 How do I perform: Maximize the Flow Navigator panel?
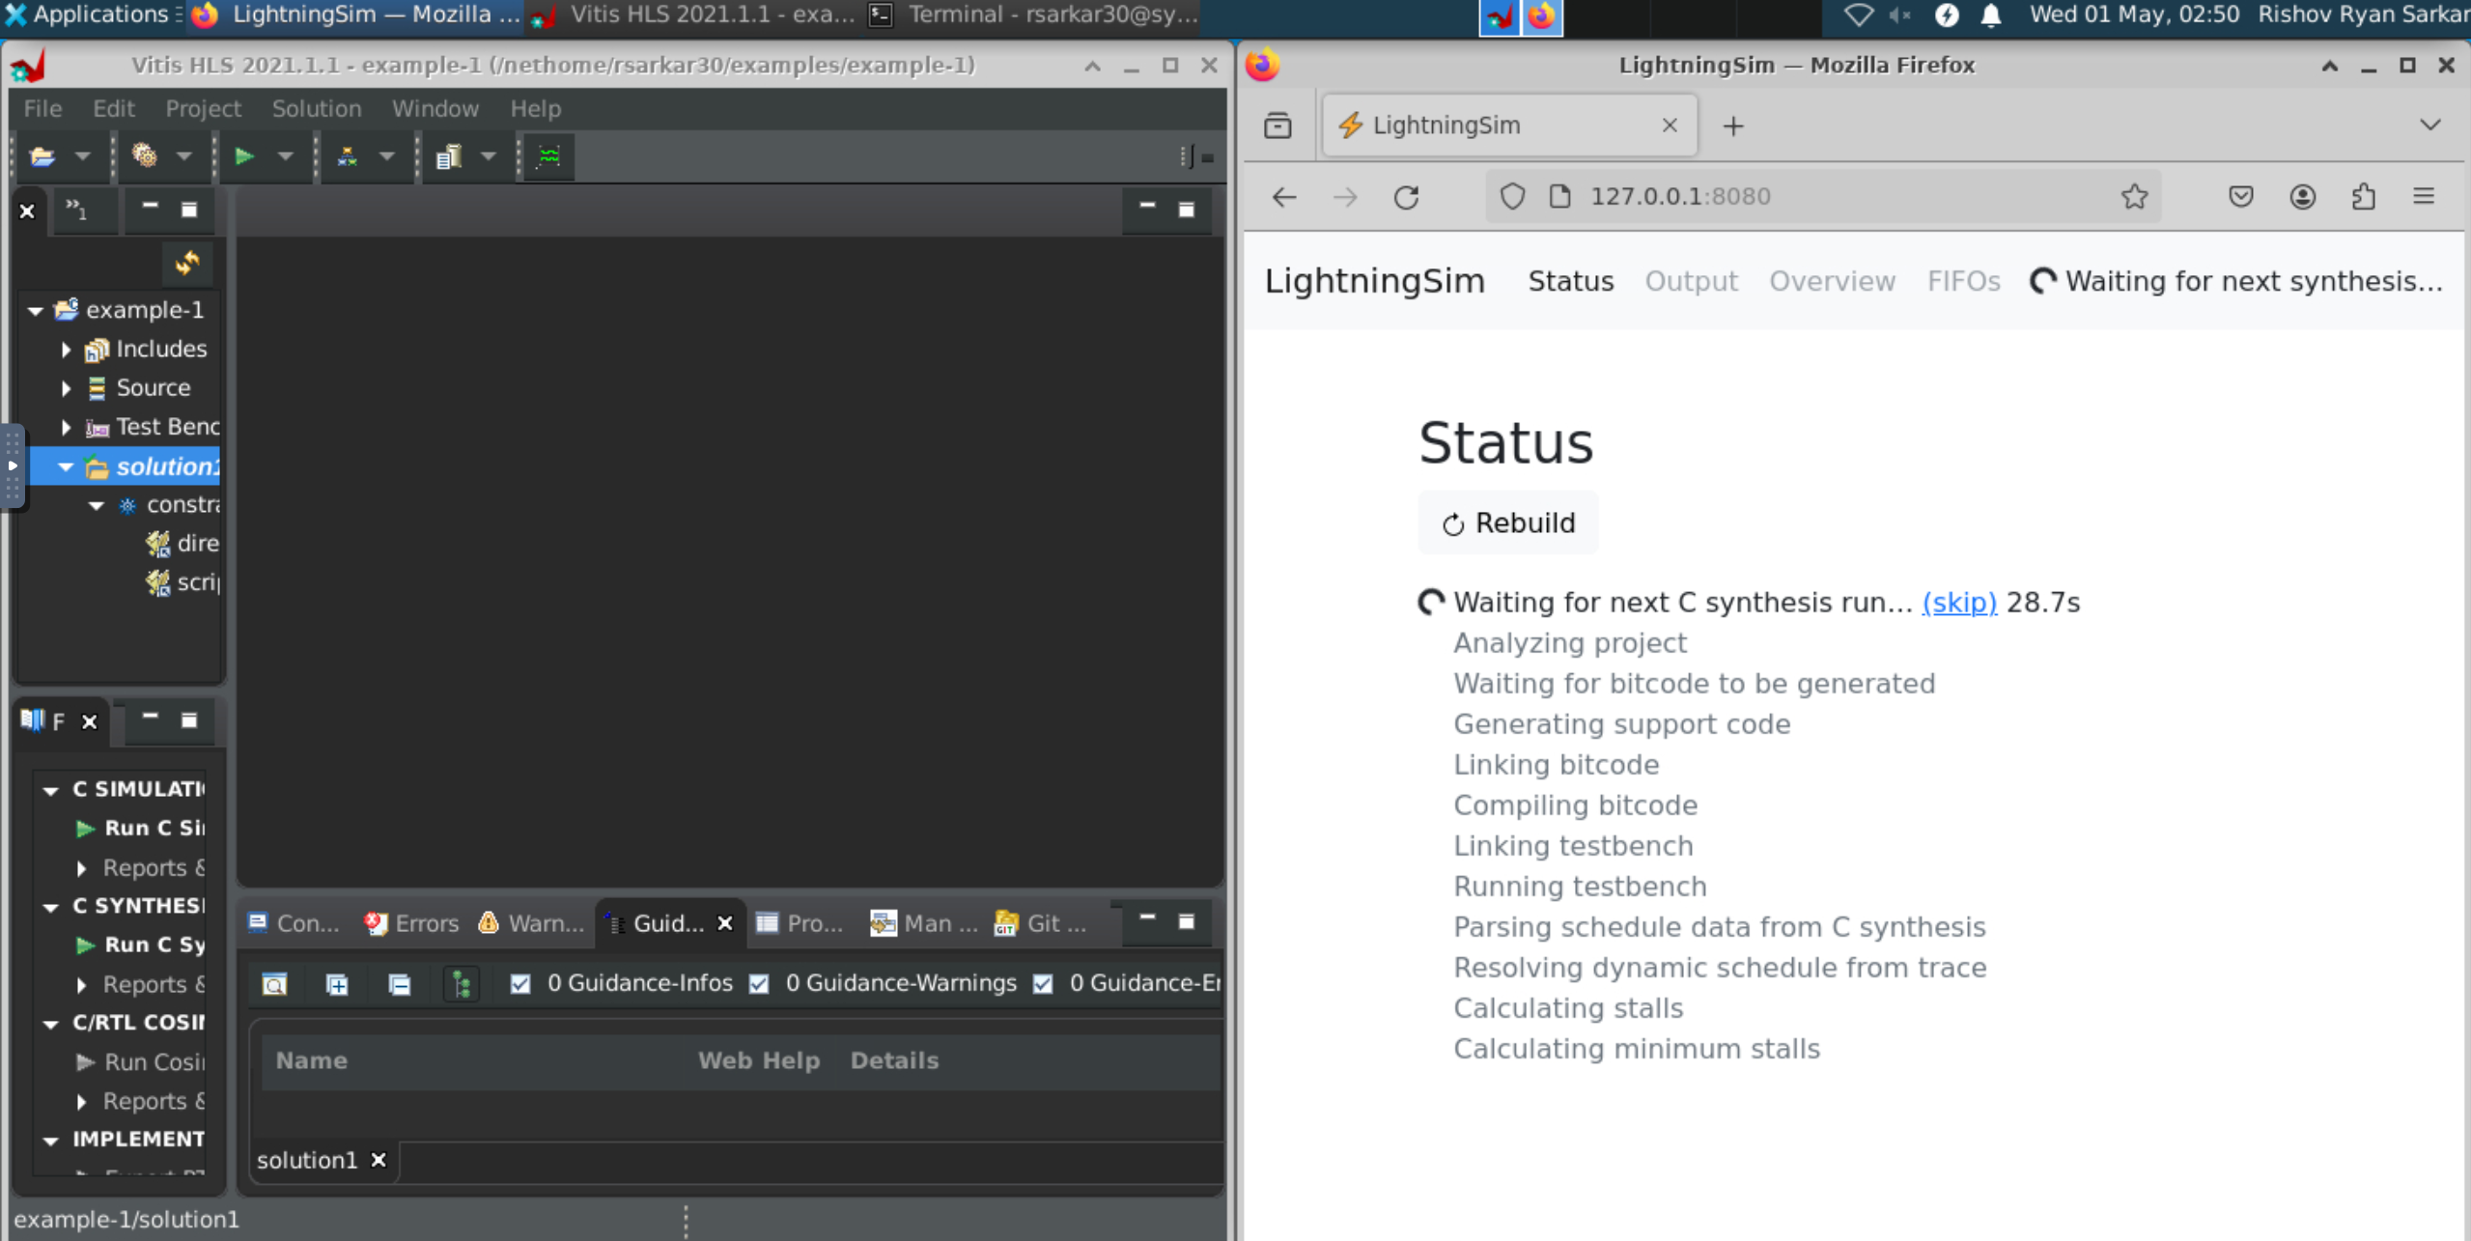189,720
